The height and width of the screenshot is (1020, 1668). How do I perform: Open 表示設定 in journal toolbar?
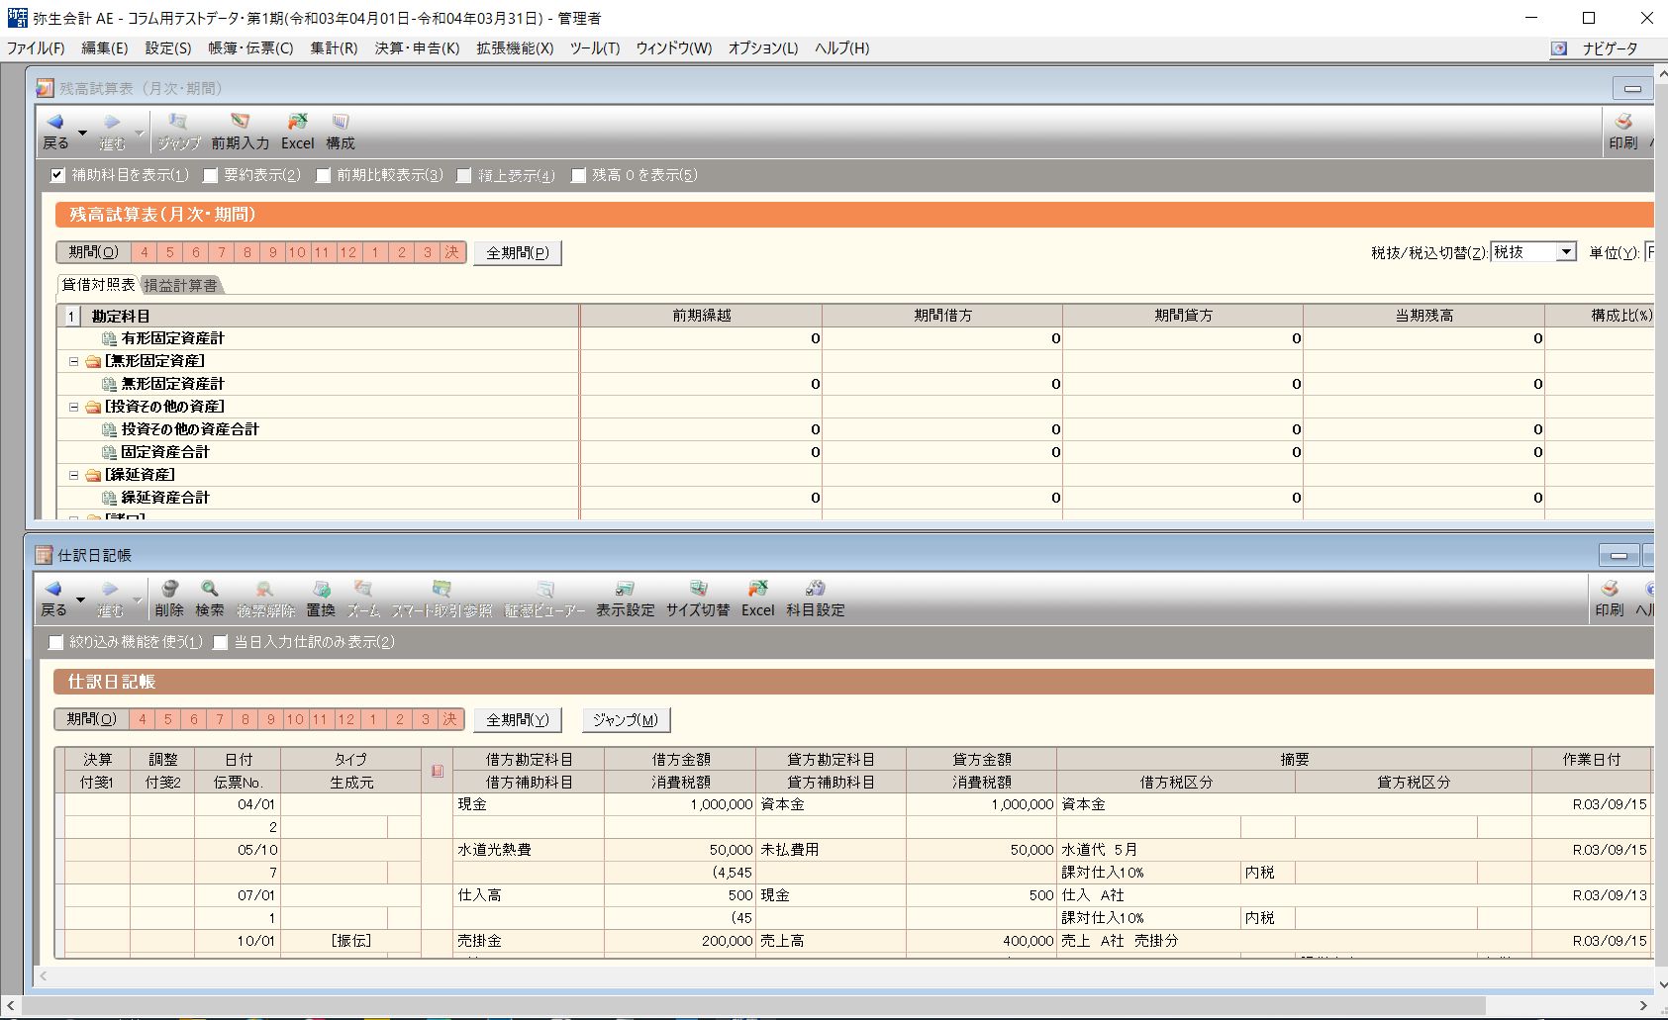point(625,599)
